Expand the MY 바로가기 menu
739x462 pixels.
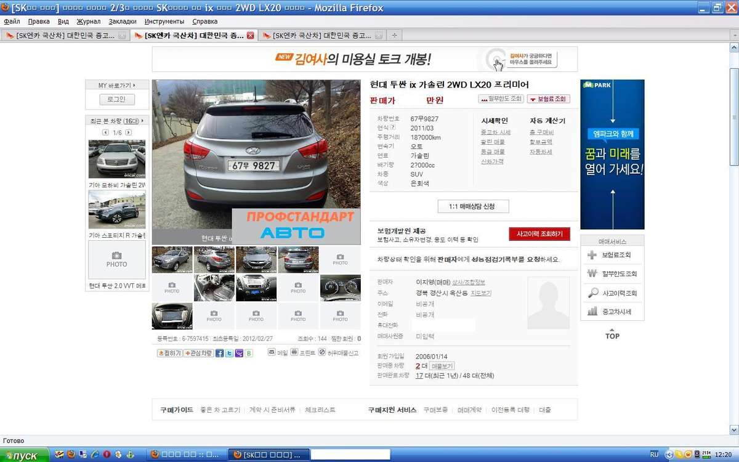(x=117, y=85)
